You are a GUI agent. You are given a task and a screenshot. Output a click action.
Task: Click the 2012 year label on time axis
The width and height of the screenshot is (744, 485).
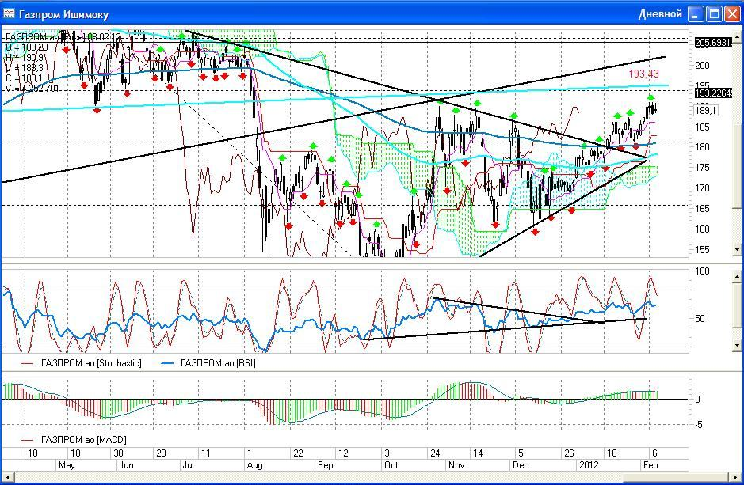[589, 465]
